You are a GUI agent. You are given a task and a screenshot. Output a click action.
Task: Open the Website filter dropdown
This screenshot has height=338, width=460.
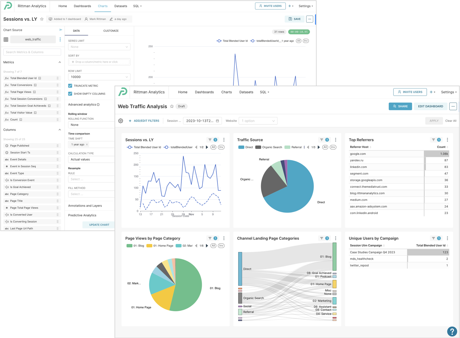tap(258, 121)
